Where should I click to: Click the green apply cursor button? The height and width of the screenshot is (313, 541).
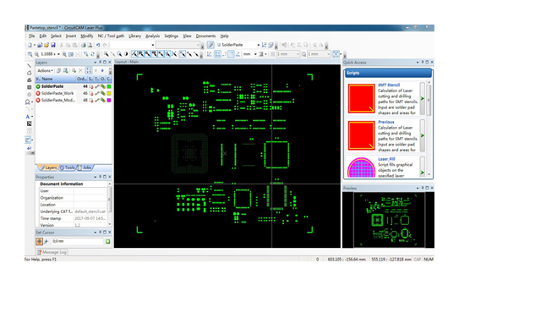point(108,241)
